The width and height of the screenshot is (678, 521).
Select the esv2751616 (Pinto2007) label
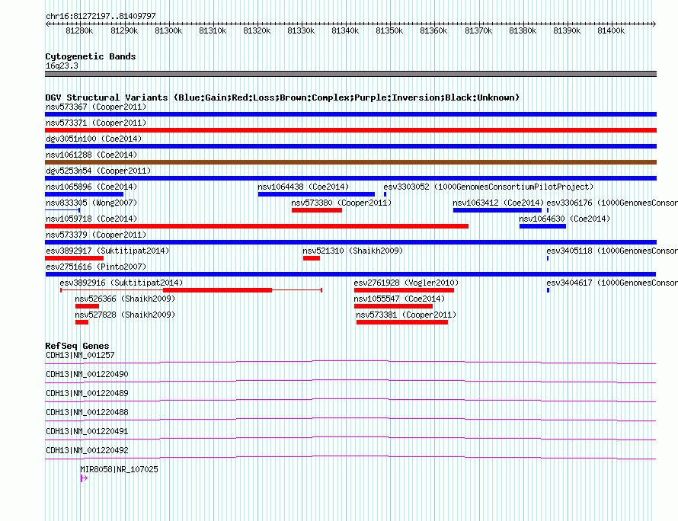click(96, 267)
